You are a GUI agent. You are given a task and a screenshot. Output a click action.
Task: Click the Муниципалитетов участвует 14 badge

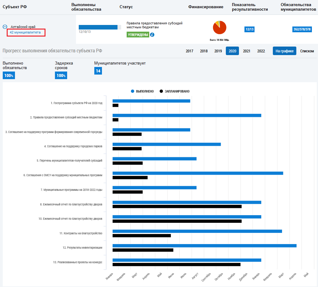coord(98,71)
